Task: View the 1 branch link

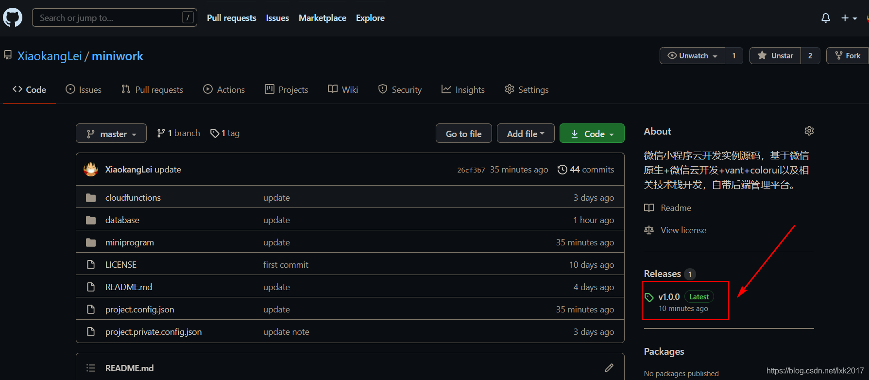Action: pos(178,133)
